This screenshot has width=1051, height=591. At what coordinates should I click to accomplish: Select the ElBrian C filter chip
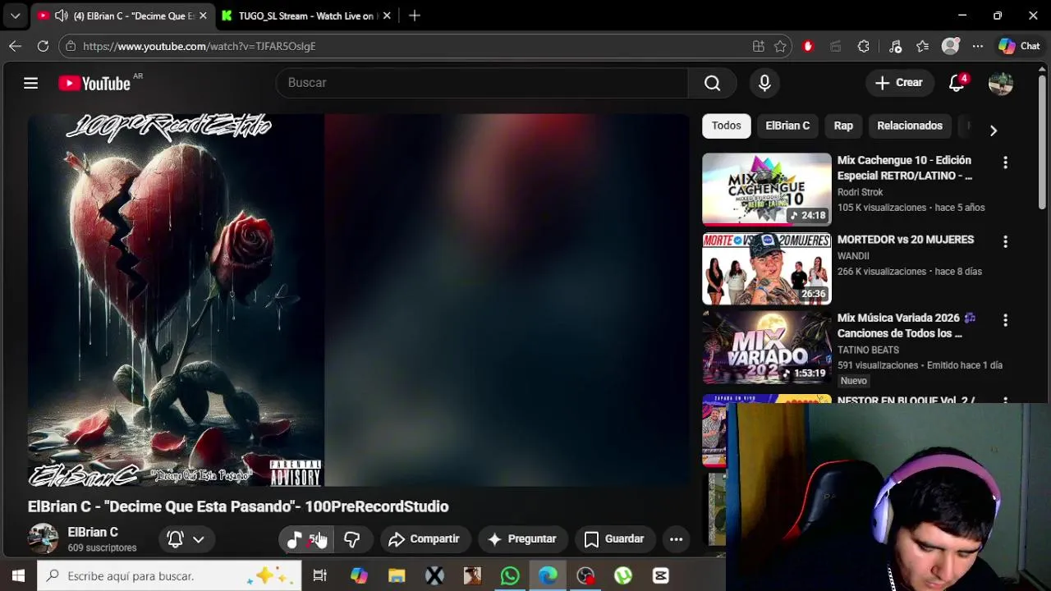787,126
